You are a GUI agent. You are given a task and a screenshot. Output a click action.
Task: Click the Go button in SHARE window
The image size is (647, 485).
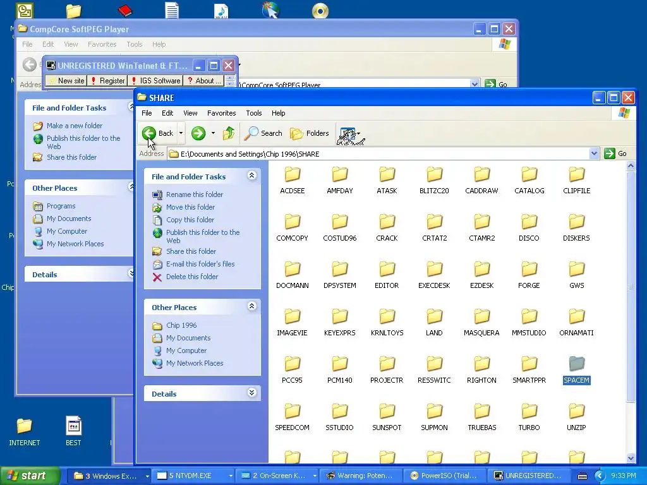click(x=615, y=154)
